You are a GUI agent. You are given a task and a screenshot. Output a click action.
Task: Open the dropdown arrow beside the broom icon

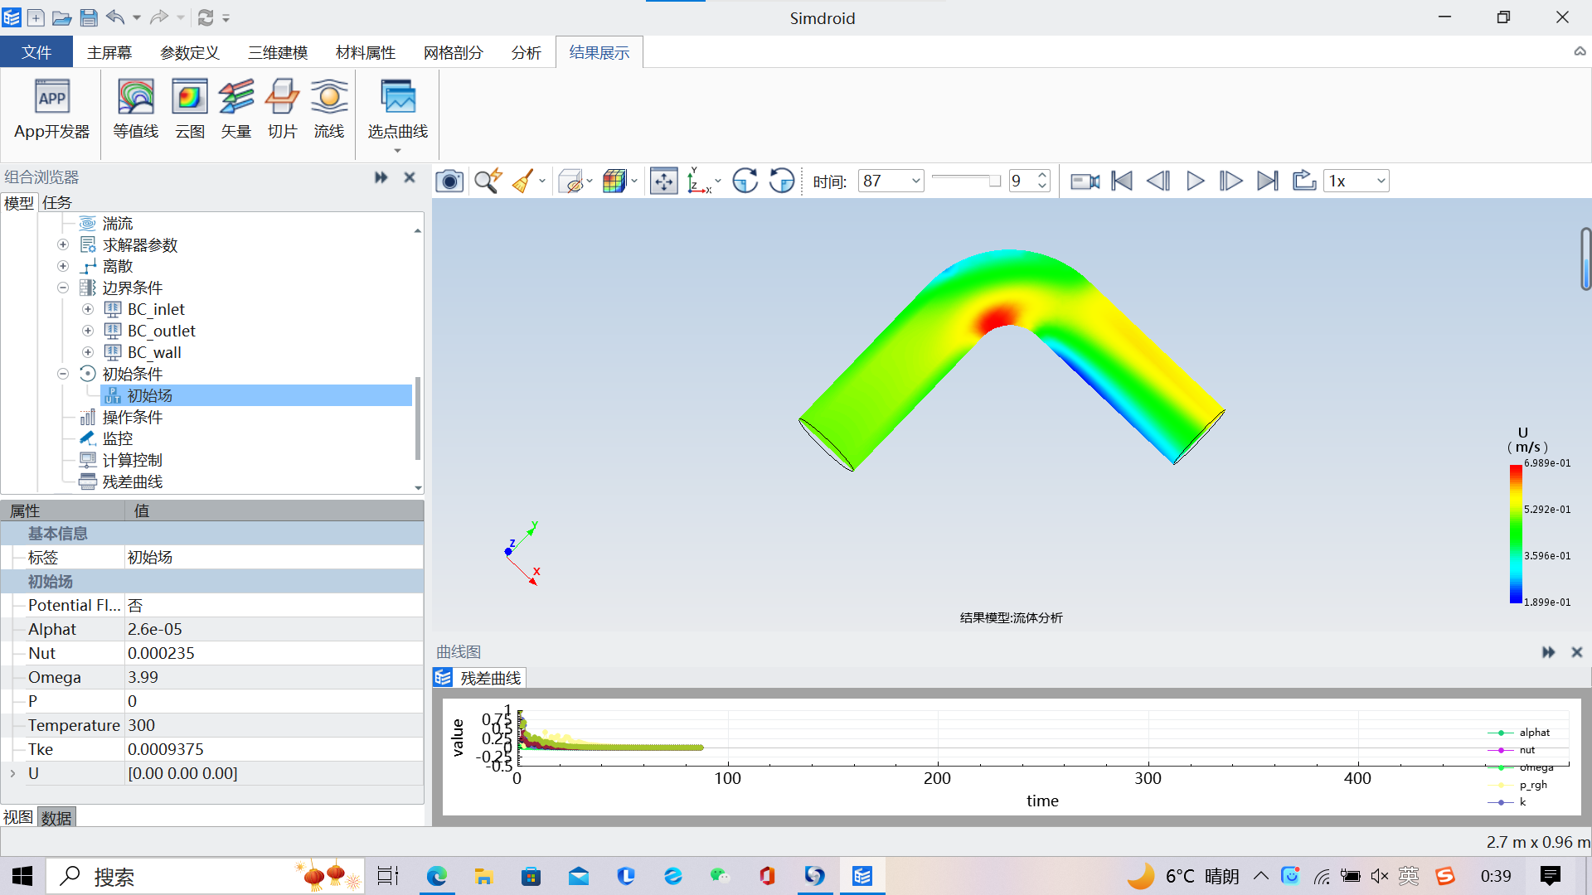click(542, 181)
